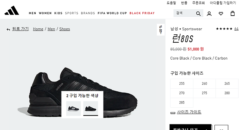Select the all-black shoe color thumbnail
This screenshot has width=239, height=130.
tap(91, 108)
